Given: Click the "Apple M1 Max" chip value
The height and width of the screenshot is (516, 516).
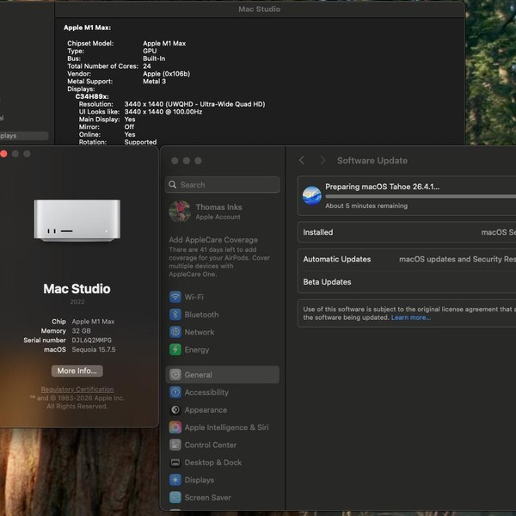Looking at the screenshot, I should click(93, 321).
